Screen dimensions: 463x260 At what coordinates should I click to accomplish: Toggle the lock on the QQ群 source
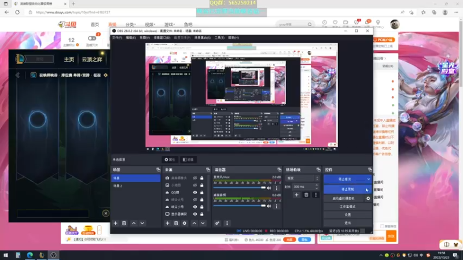pos(201,192)
